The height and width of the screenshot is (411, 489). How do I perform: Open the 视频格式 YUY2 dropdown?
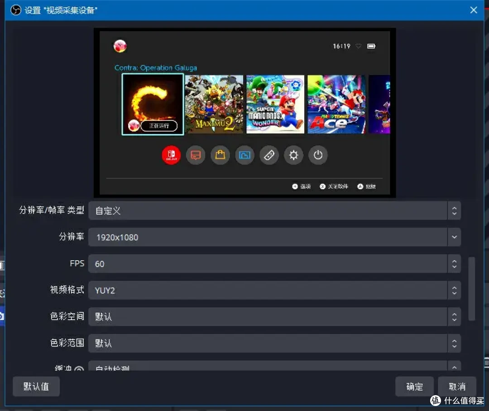(274, 290)
